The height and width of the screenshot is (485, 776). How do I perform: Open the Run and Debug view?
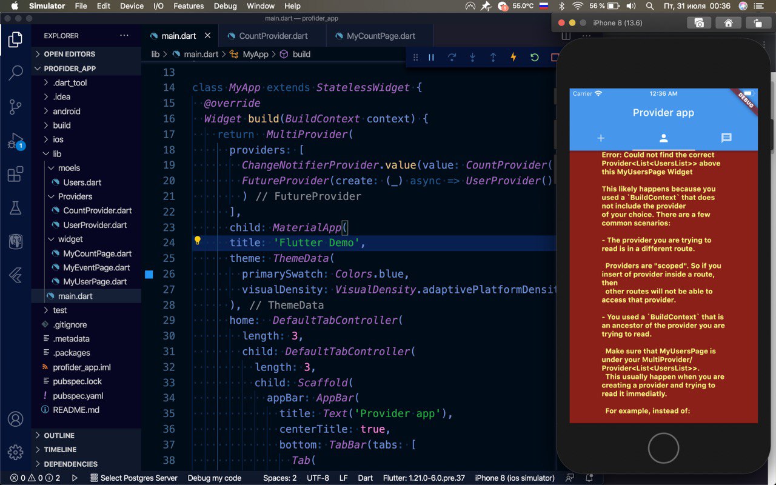[16, 141]
